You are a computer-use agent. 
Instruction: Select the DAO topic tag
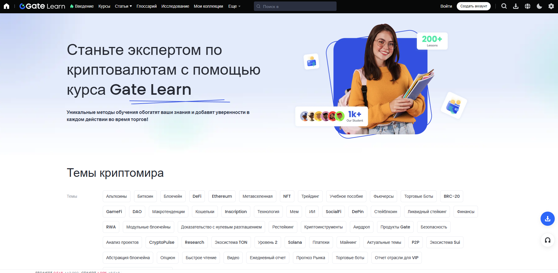[x=137, y=212]
